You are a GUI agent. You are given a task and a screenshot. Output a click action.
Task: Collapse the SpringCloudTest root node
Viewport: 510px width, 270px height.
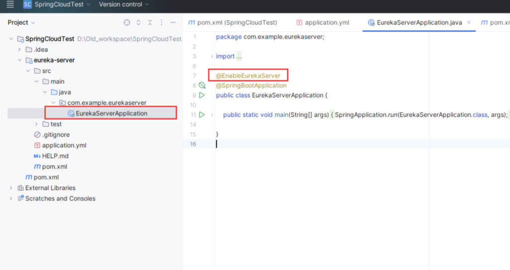coord(11,39)
